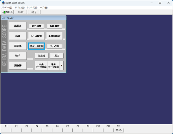Launch IPAT from the toolbar
The image size is (173, 134).
21,12
